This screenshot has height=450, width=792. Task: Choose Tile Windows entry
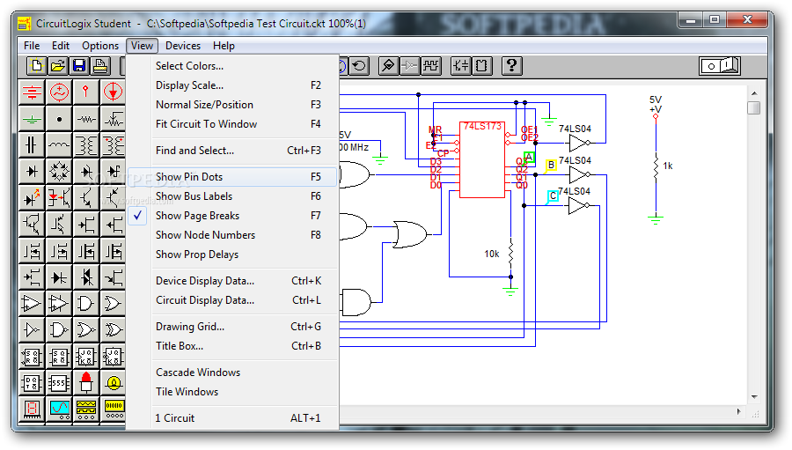(231, 392)
